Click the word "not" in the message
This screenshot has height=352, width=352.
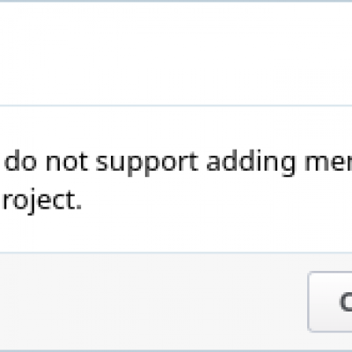[67, 162]
